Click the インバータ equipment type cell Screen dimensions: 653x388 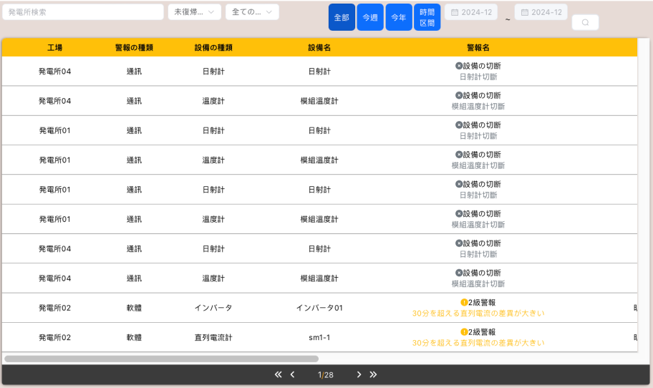[x=213, y=308]
